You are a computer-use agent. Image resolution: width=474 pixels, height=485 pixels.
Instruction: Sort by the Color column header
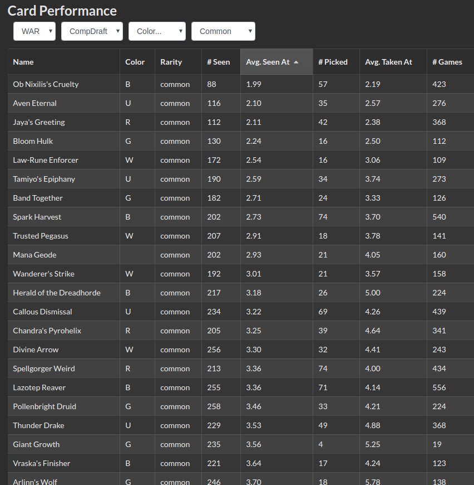135,62
